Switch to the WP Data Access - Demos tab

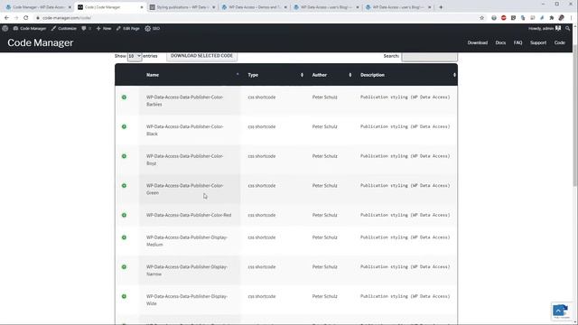pos(255,7)
